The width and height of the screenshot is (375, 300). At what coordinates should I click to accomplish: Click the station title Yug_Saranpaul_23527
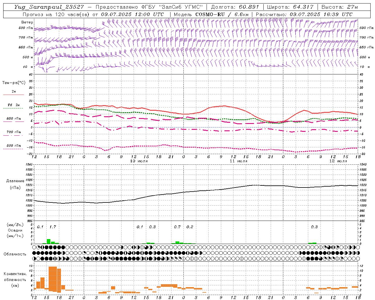coord(49,7)
